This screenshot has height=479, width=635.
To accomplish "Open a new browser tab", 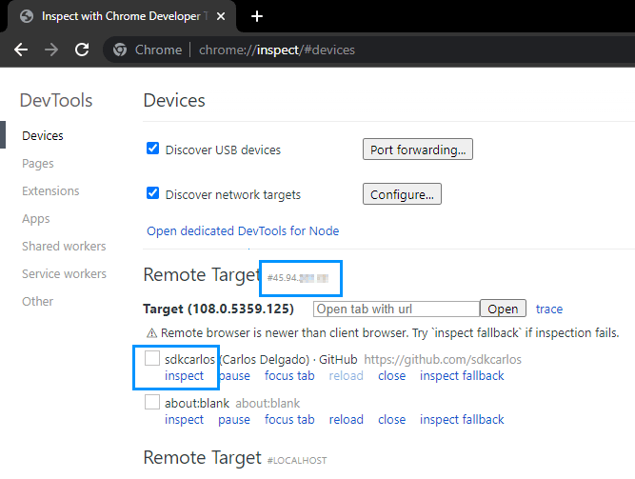I will pyautogui.click(x=257, y=16).
